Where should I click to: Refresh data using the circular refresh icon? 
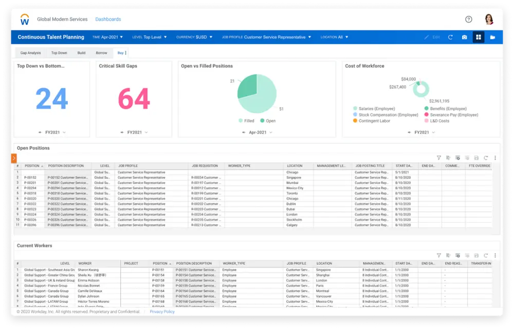[x=450, y=37]
